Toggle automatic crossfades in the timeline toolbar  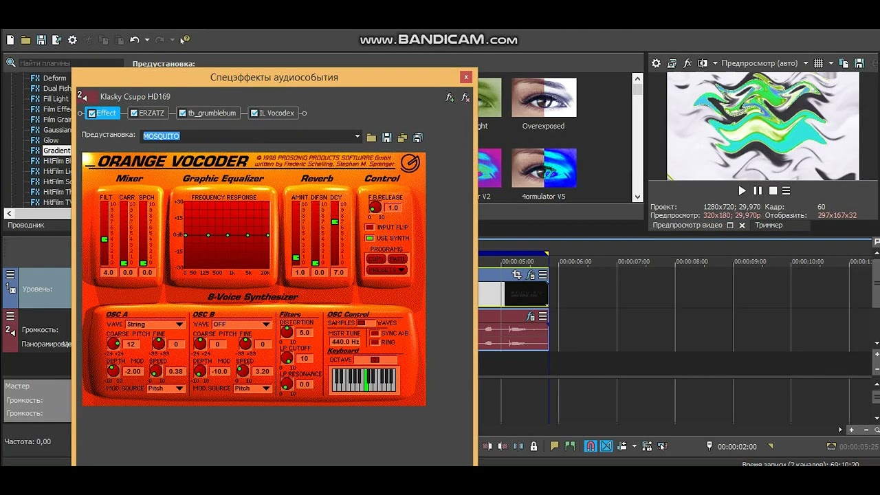[x=606, y=446]
